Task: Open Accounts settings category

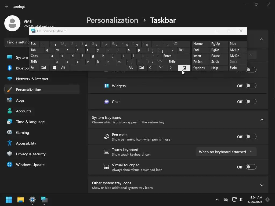Action: 42,111
